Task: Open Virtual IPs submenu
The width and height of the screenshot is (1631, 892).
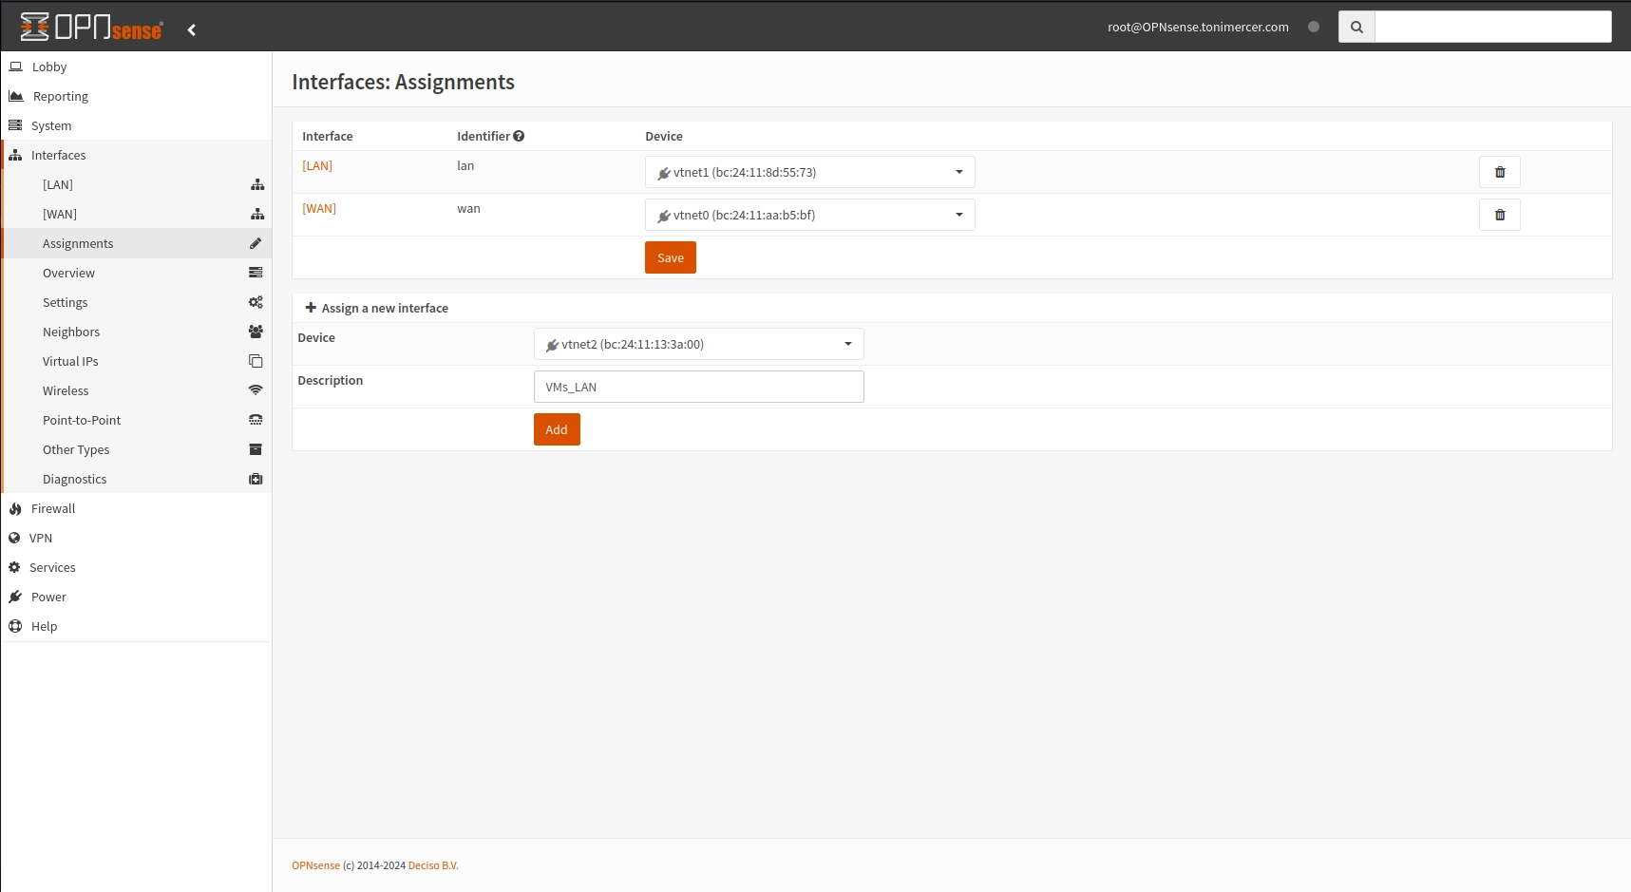Action: coord(136,361)
